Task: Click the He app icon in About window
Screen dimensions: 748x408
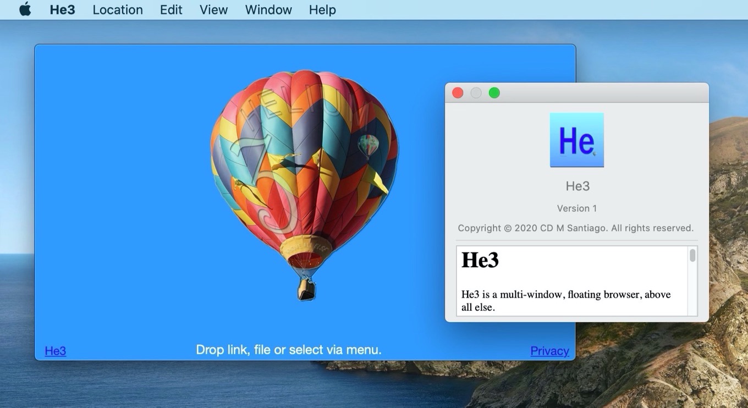Action: pyautogui.click(x=577, y=140)
